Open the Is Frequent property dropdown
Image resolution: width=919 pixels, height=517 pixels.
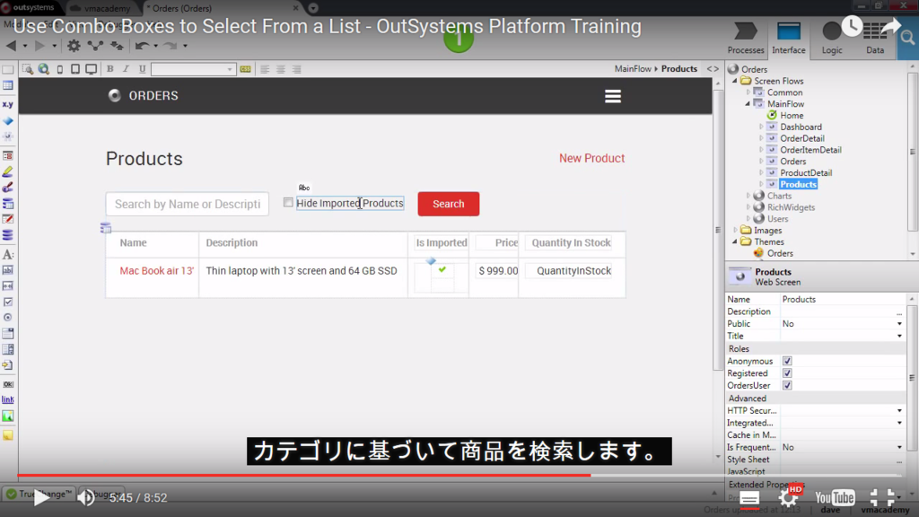(899, 447)
